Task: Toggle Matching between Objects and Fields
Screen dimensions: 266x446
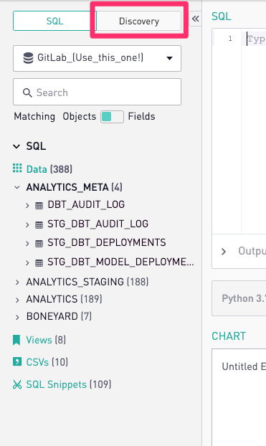Action: tap(112, 117)
